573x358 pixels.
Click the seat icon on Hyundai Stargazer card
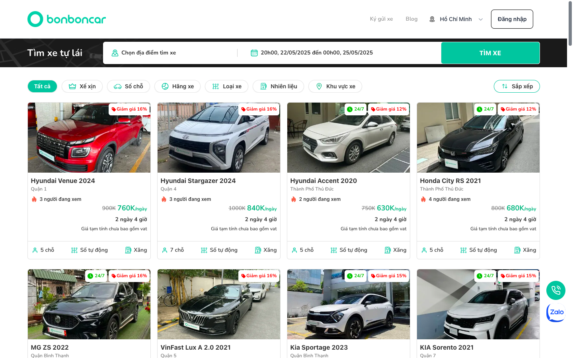165,250
